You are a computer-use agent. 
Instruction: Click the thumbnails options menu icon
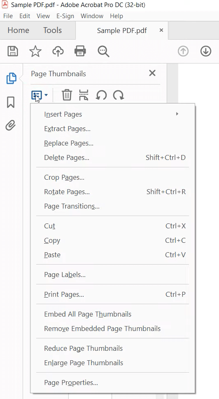coord(36,95)
